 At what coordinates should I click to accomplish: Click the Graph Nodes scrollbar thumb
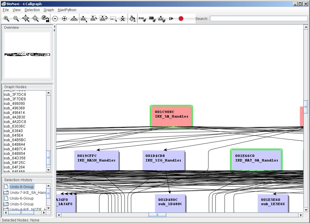tap(48, 158)
